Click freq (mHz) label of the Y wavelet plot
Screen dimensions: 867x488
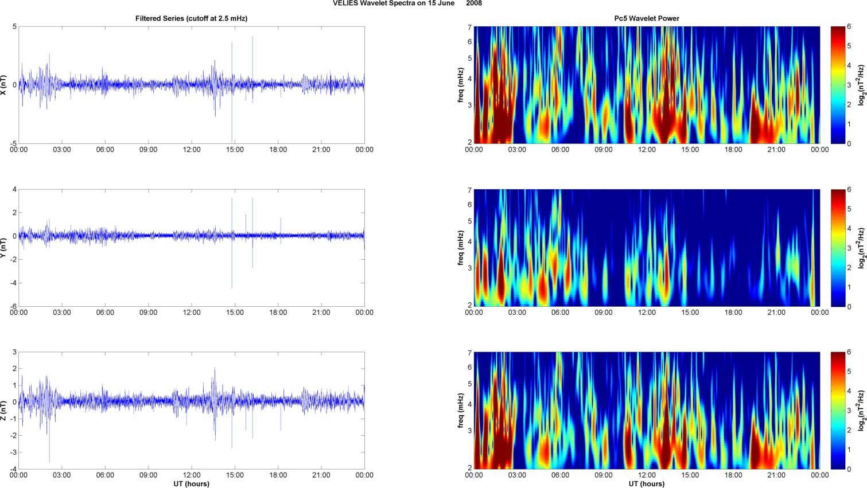click(461, 248)
